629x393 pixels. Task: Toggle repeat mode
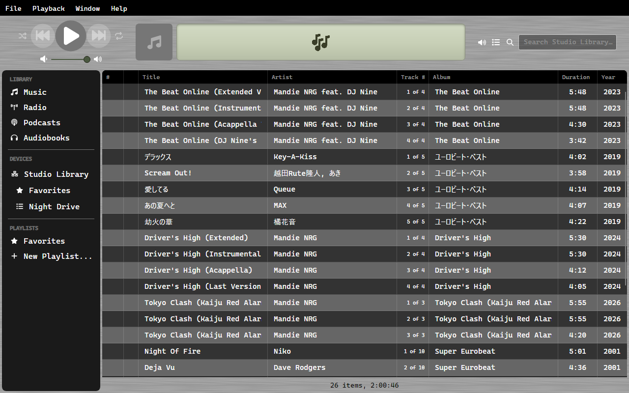click(119, 36)
